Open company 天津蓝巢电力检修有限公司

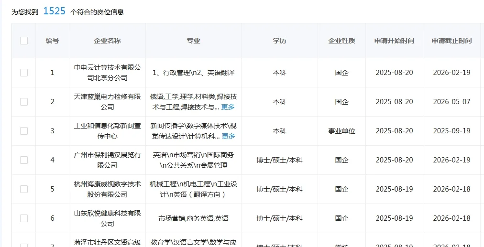[107, 102]
